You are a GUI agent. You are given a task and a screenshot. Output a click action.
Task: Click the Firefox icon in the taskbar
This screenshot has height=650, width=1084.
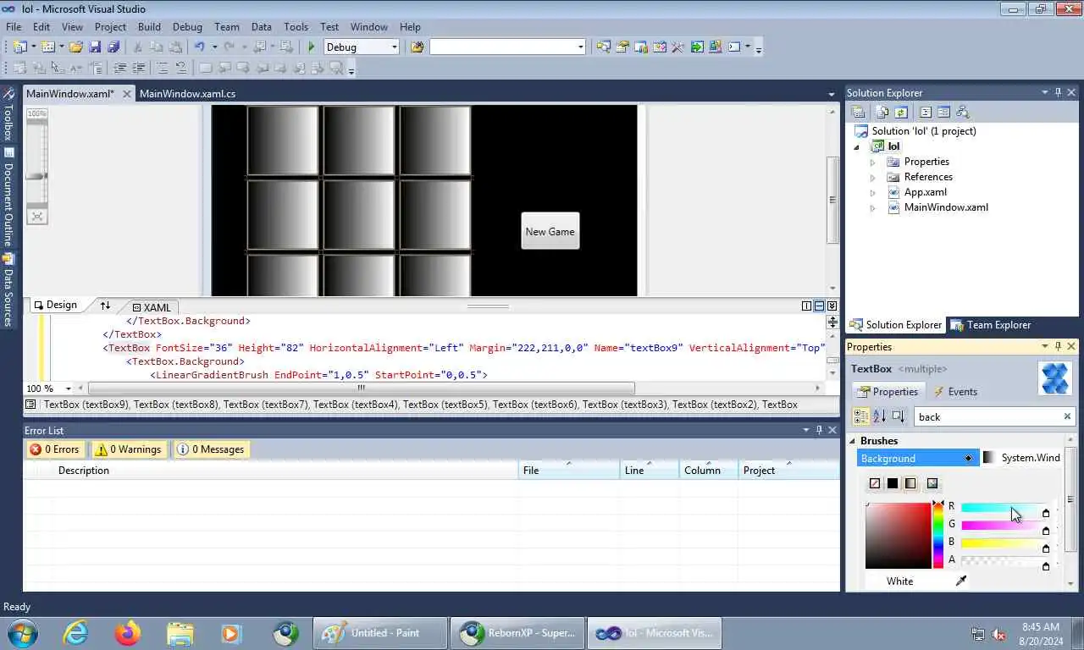[x=128, y=633]
